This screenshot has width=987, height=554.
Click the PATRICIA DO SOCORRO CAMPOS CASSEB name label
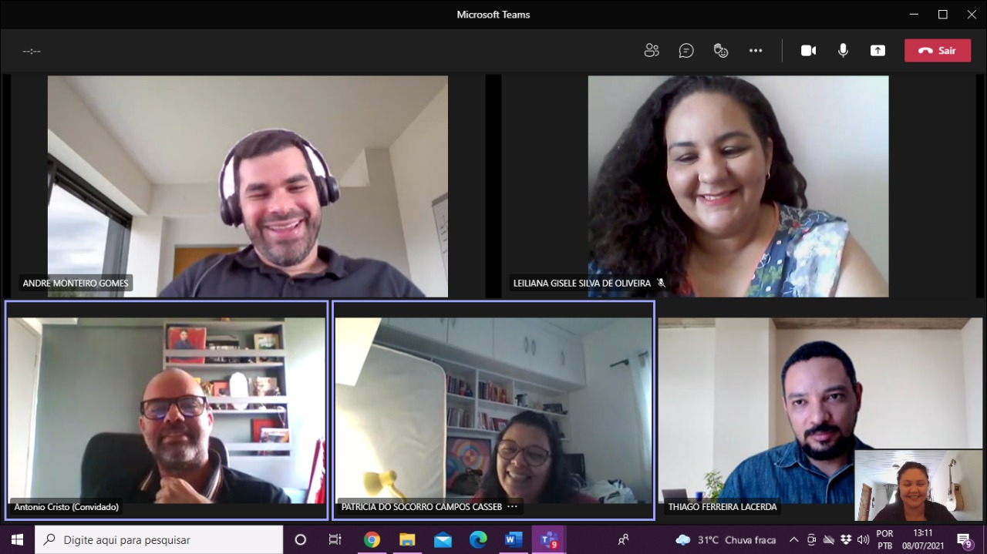(422, 507)
